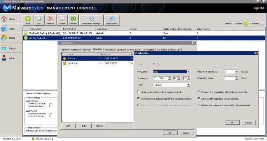The height and width of the screenshot is (141, 267).
Task: Open the scan Type Full scan dropdown
Action: 188,85
